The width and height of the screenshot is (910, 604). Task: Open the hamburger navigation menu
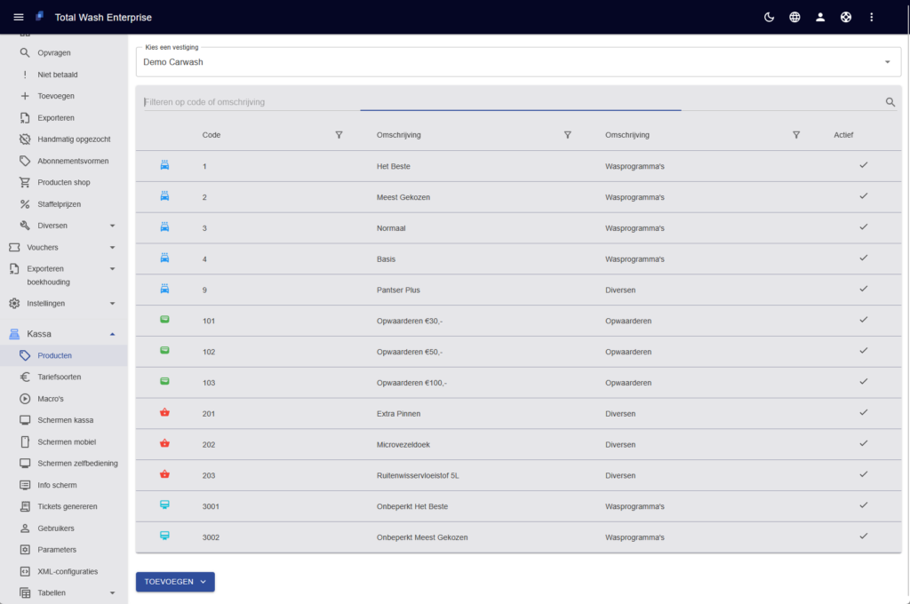(x=19, y=17)
